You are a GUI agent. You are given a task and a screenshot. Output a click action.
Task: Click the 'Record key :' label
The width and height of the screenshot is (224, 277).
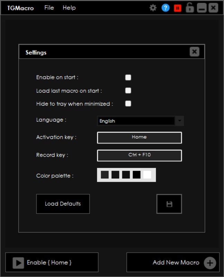52,155
